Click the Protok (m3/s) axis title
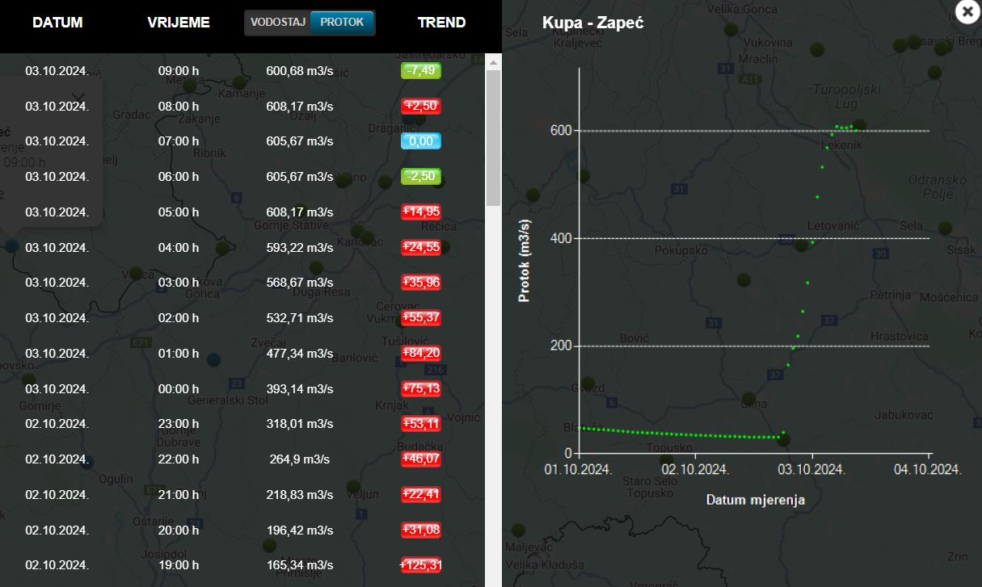Image resolution: width=982 pixels, height=587 pixels. (525, 260)
